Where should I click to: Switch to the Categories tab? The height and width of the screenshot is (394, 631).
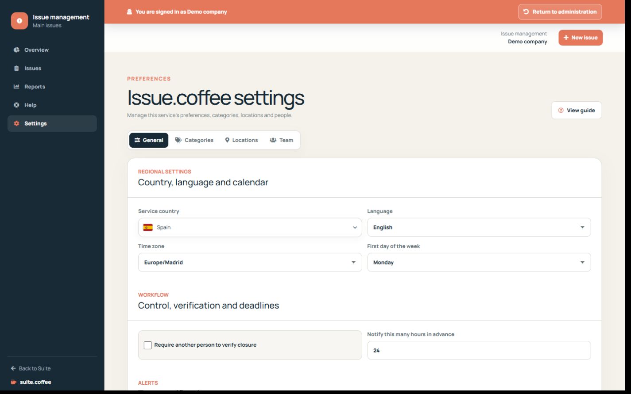point(194,140)
